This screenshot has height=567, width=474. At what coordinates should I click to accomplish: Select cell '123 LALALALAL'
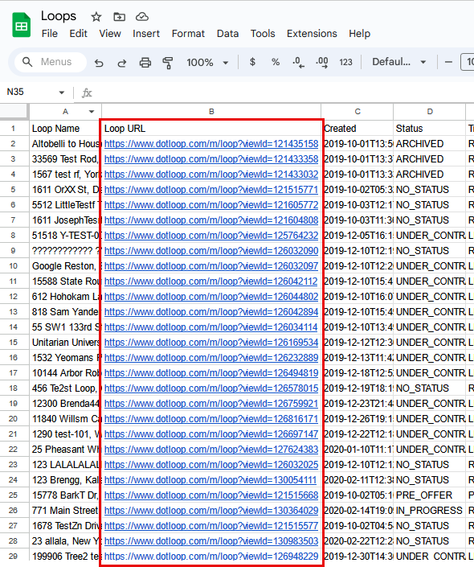click(x=65, y=465)
